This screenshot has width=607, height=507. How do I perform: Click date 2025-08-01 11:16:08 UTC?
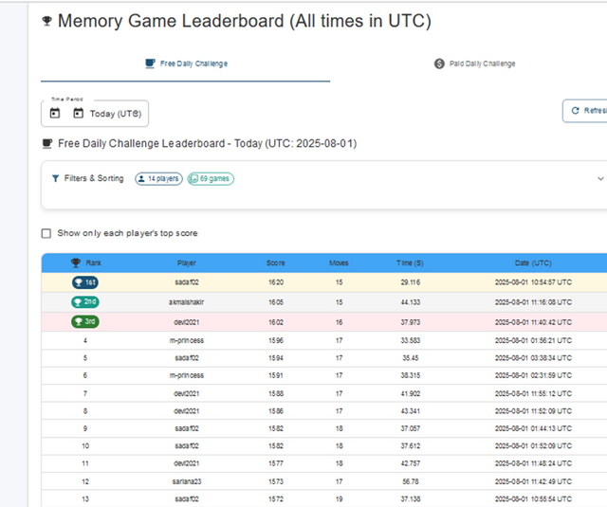click(533, 302)
